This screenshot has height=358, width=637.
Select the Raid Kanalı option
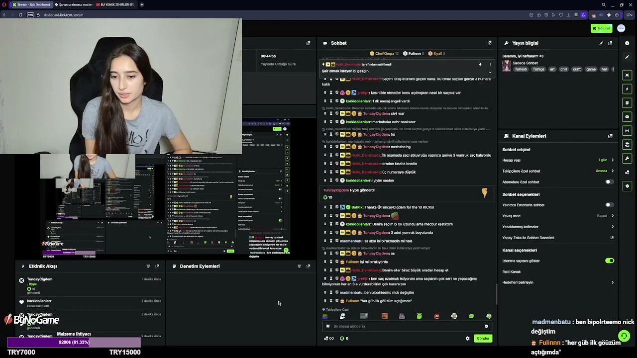click(512, 272)
